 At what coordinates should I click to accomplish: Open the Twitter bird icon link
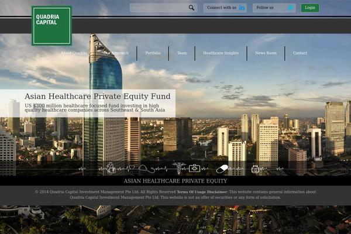(291, 8)
